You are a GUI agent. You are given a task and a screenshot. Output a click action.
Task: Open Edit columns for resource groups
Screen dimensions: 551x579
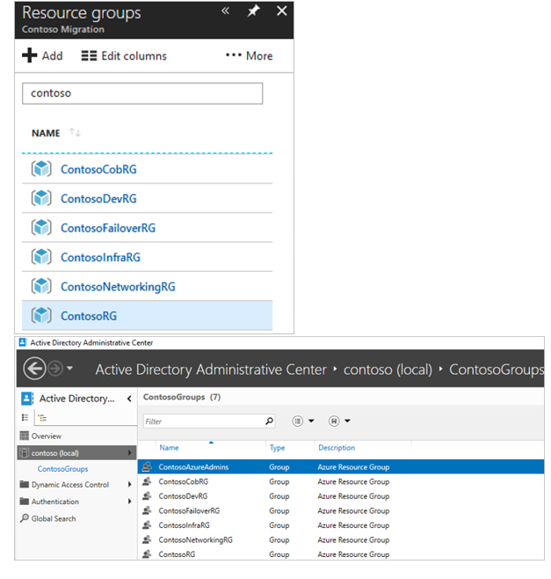click(x=124, y=55)
